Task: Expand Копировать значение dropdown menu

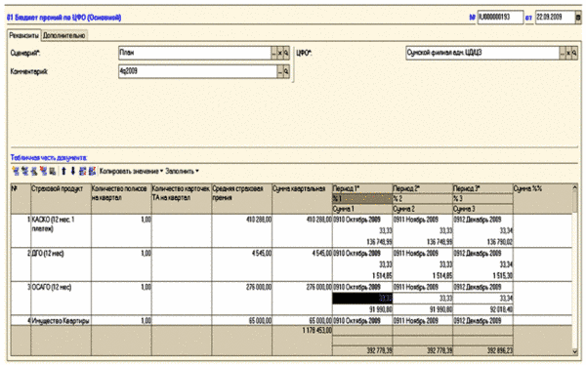Action: tap(131, 171)
